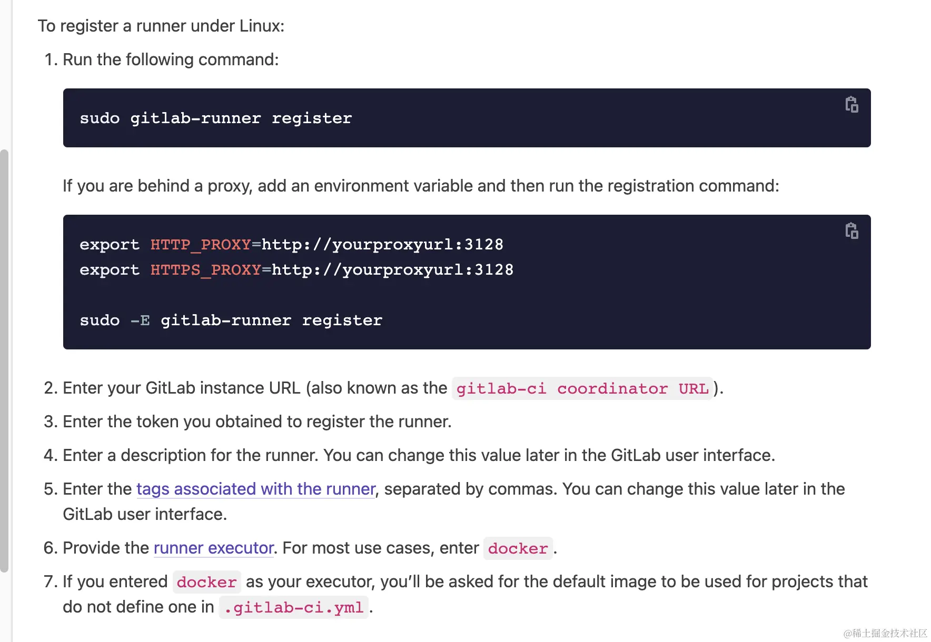Click the -E flag in the sudo command
This screenshot has height=642, width=931.
tap(140, 320)
